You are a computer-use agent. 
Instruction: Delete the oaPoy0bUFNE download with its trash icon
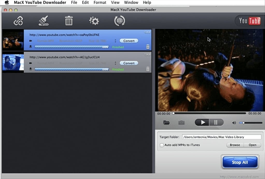click(148, 47)
